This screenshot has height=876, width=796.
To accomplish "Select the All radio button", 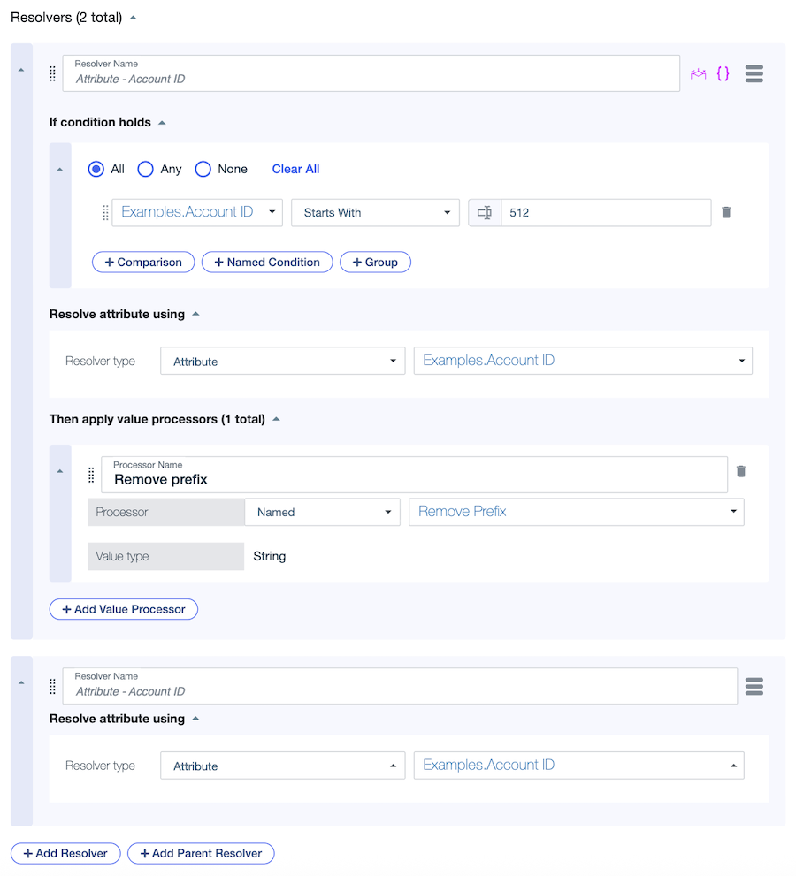I will click(x=96, y=169).
